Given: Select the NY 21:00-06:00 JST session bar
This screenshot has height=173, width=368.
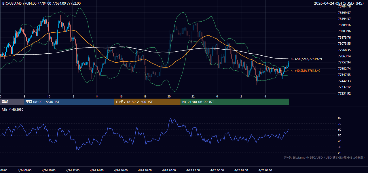Looking at the screenshot, I should click(235, 102).
